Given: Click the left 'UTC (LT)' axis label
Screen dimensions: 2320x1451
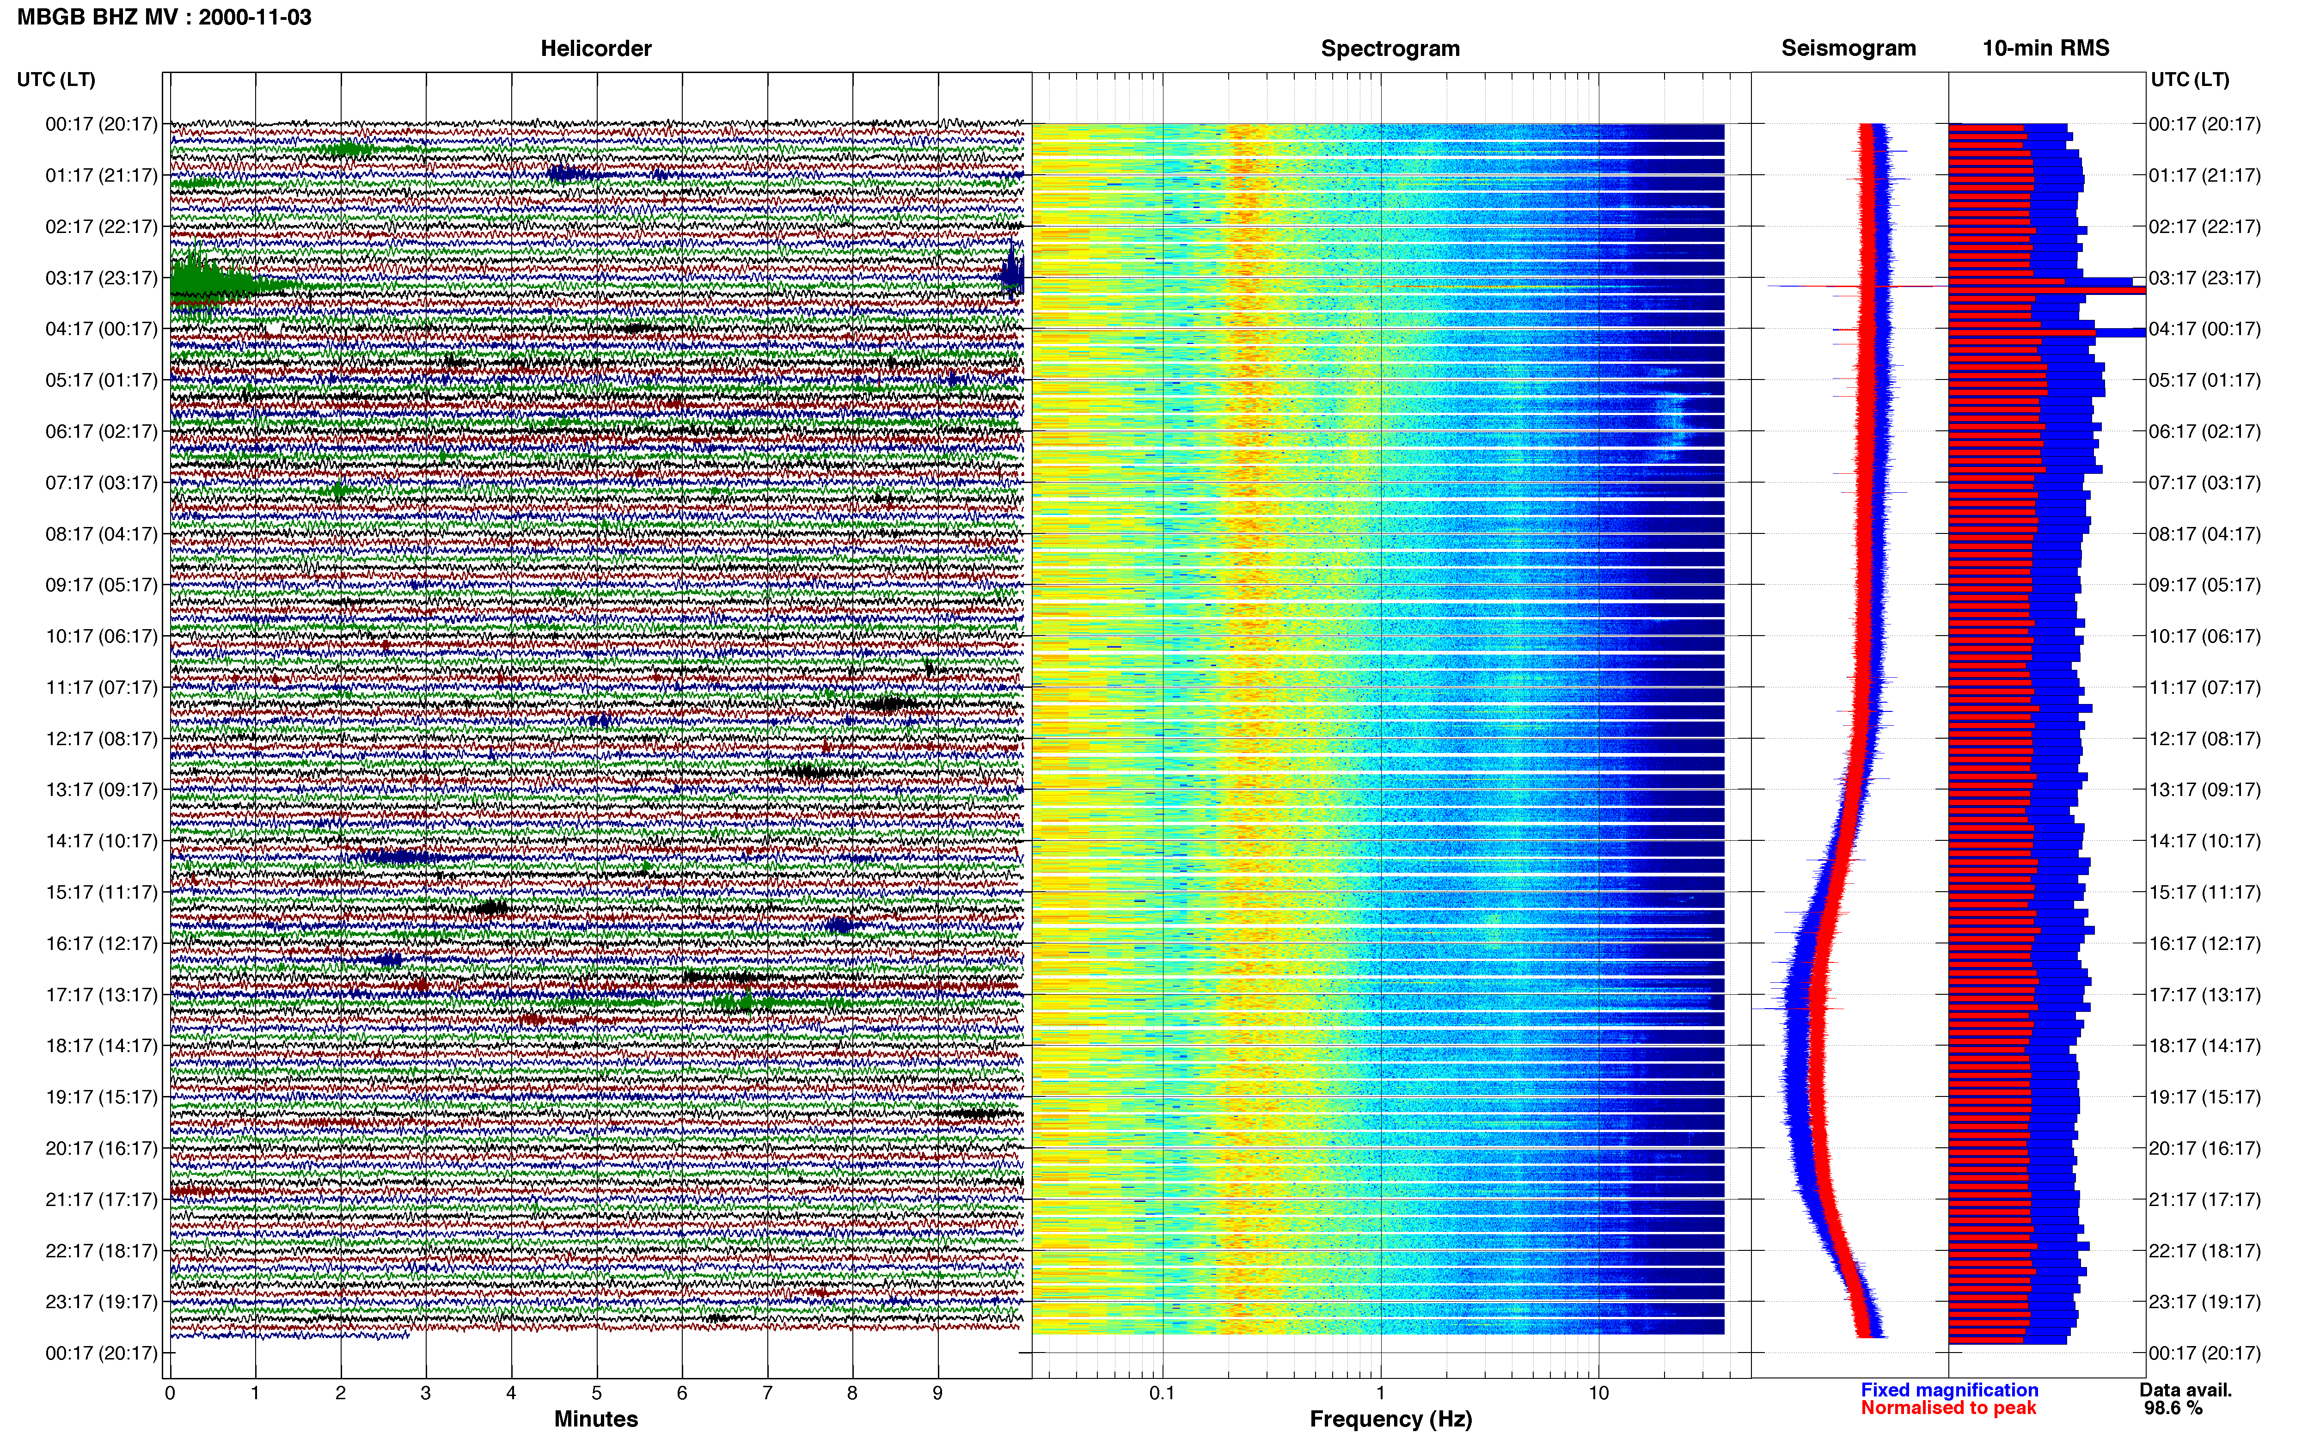Looking at the screenshot, I should (x=55, y=80).
